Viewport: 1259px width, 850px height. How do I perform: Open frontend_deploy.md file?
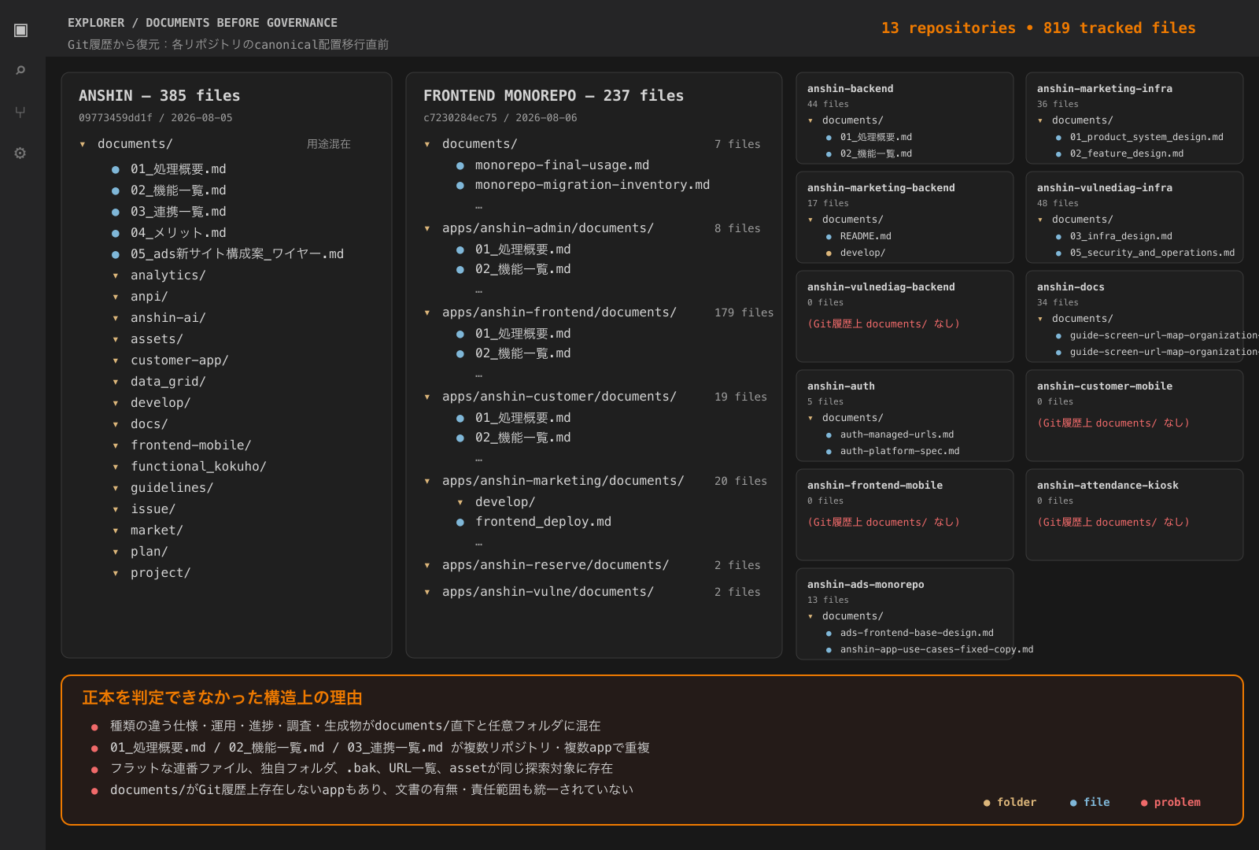click(543, 522)
